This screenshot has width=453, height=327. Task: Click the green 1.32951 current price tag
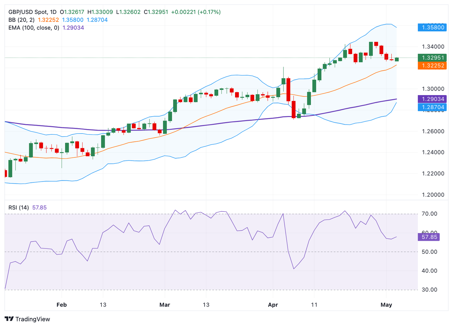click(432, 58)
